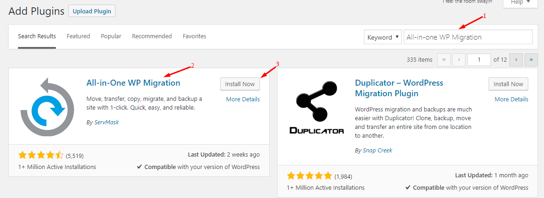The image size is (544, 198).
Task: Visit the Snap Creek author link
Action: click(377, 151)
